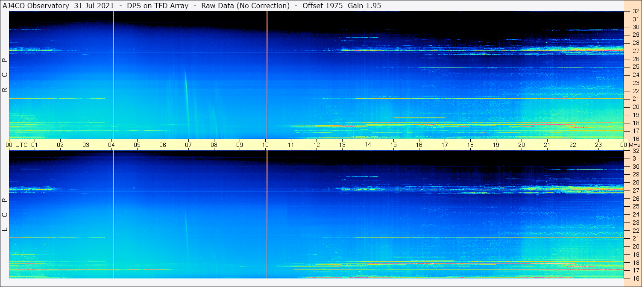642x287 pixels.
Task: Click hour "03" on UTC time axis
Action: tap(86, 145)
